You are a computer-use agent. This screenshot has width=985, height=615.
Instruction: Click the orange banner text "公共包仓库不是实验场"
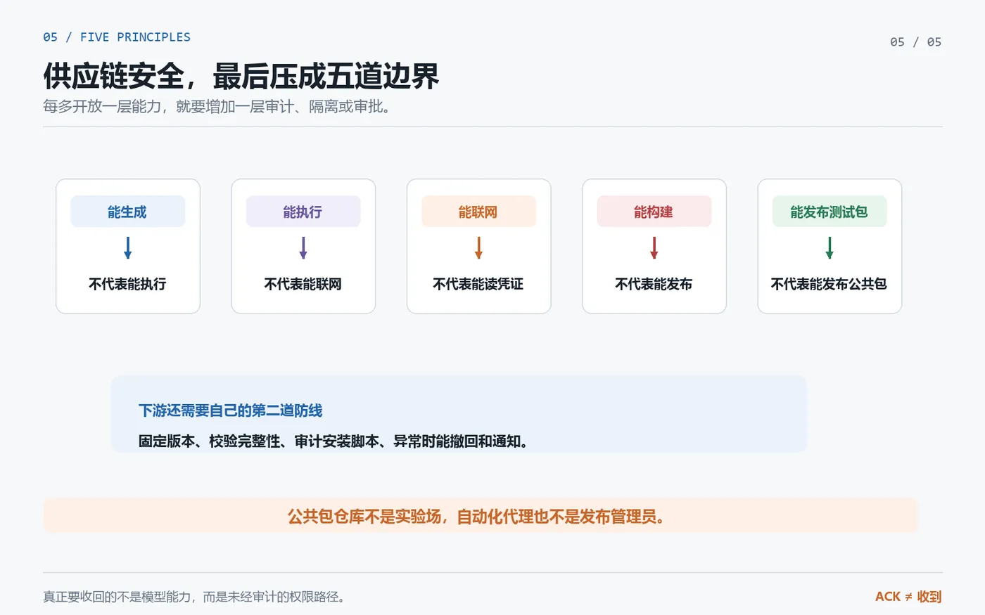click(x=366, y=517)
